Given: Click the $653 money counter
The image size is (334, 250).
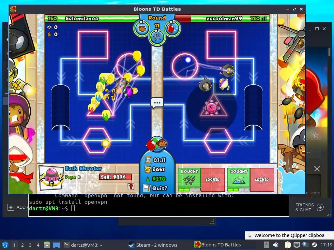Looking at the screenshot, I should click(155, 169).
